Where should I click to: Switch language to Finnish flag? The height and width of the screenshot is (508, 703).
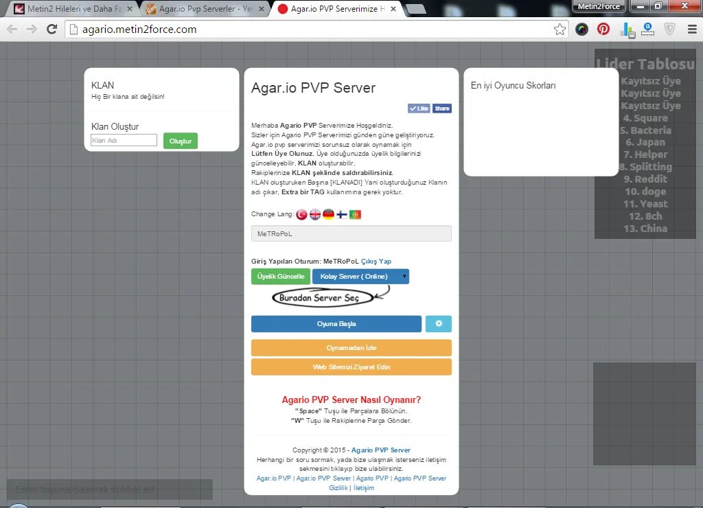tap(342, 215)
